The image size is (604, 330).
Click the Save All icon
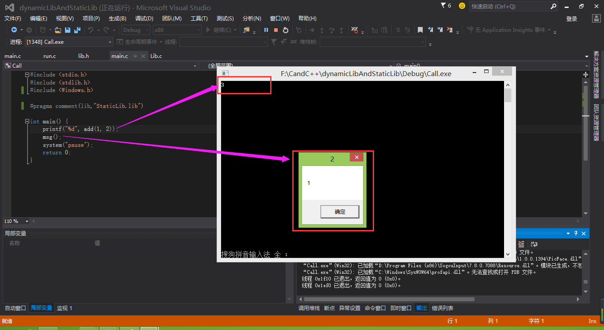(x=77, y=30)
